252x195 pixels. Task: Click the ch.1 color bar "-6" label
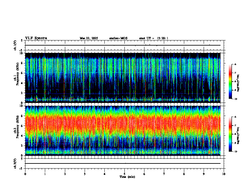pyautogui.click(x=235, y=64)
